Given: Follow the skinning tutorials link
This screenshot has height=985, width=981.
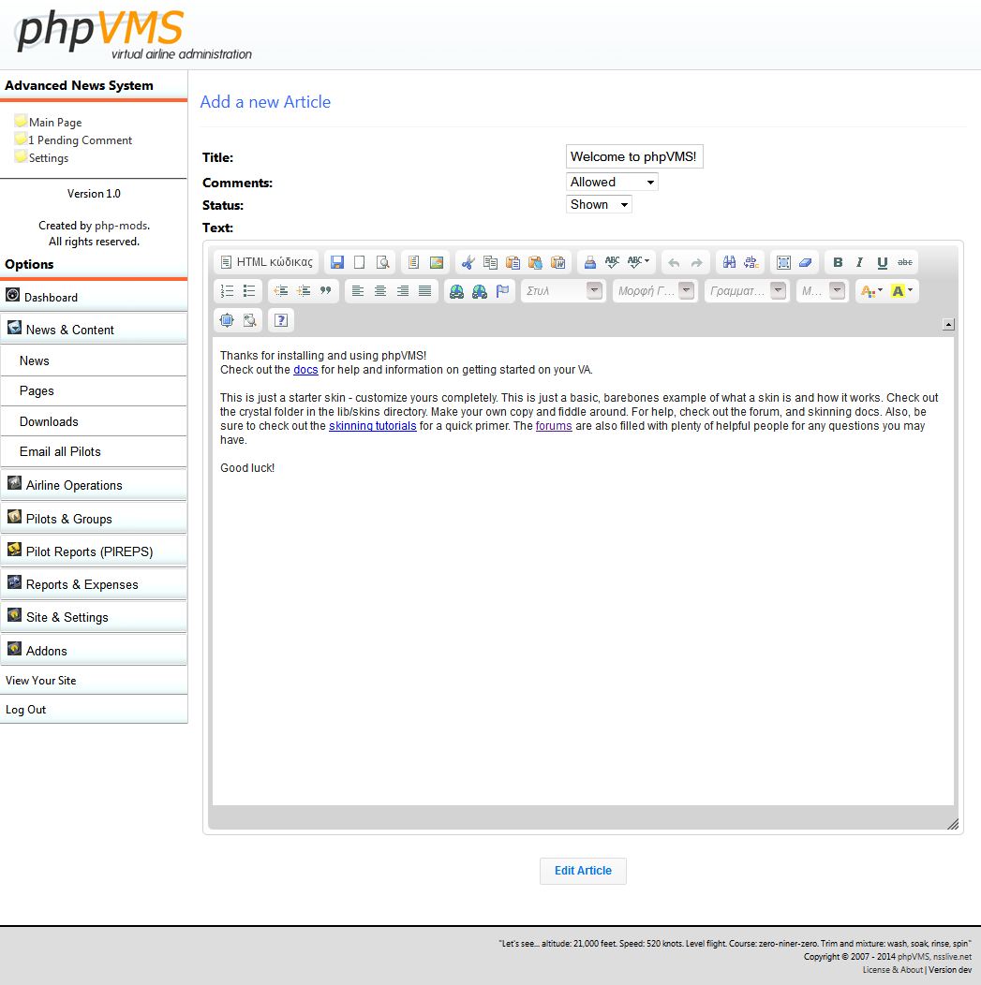Looking at the screenshot, I should click(x=373, y=426).
